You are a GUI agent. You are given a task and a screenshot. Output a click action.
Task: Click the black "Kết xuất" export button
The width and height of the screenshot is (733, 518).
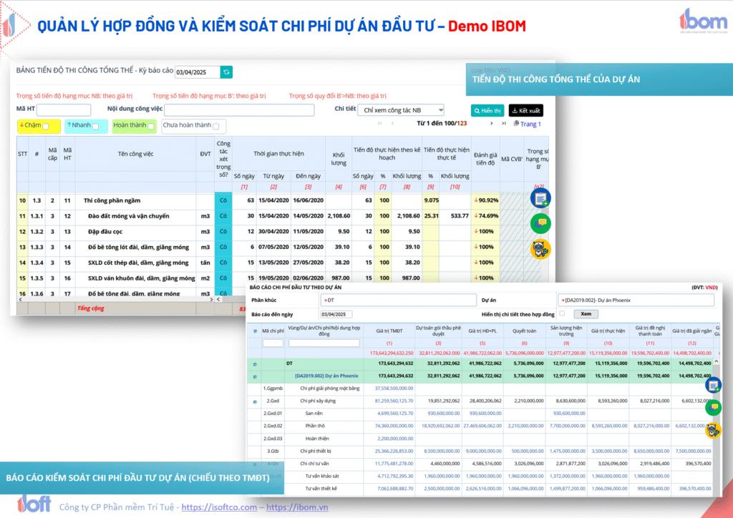click(x=525, y=111)
